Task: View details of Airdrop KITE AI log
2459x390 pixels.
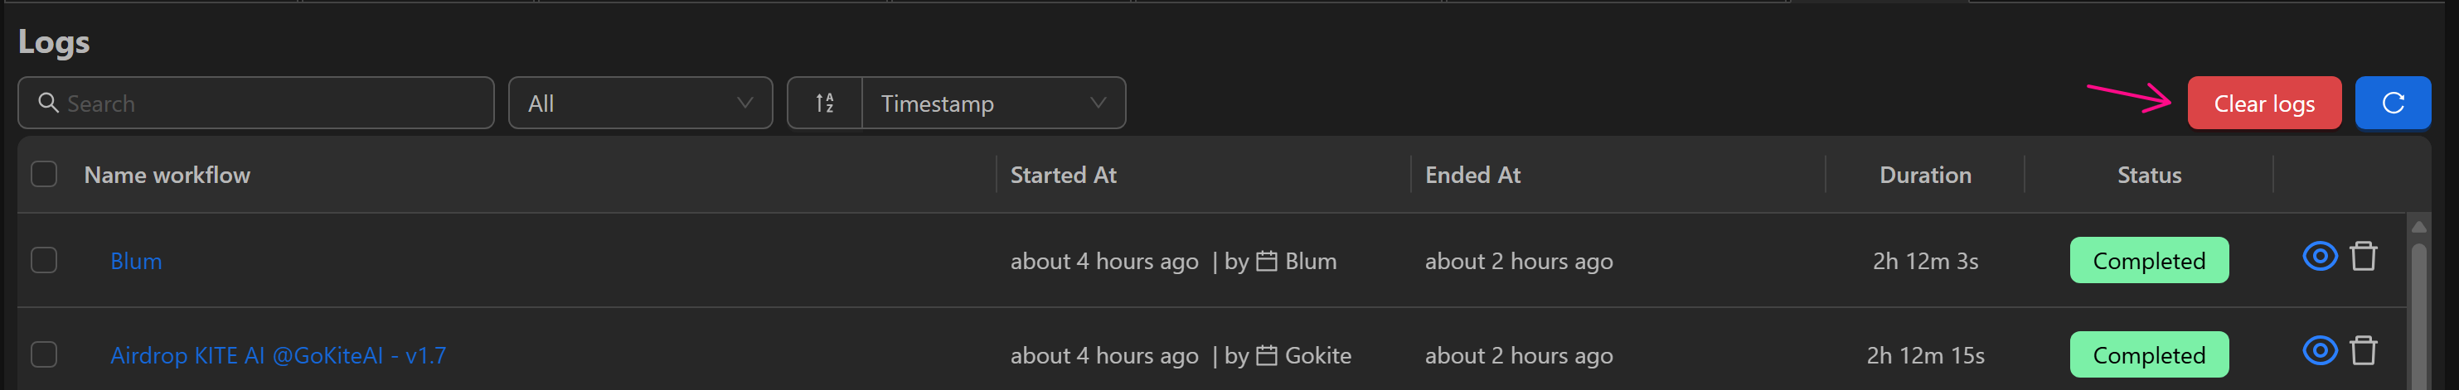Action: point(2319,351)
